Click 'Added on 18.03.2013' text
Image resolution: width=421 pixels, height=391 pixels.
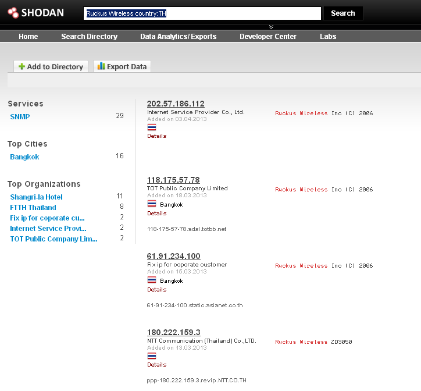coord(177,195)
